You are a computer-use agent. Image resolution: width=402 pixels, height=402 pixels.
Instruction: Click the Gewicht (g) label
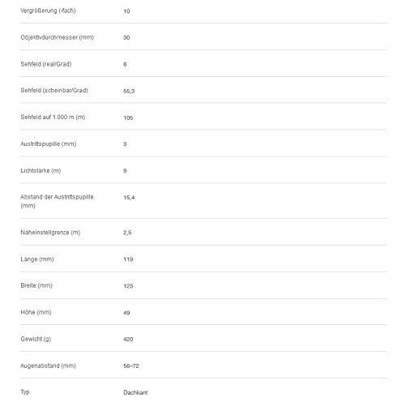point(36,339)
